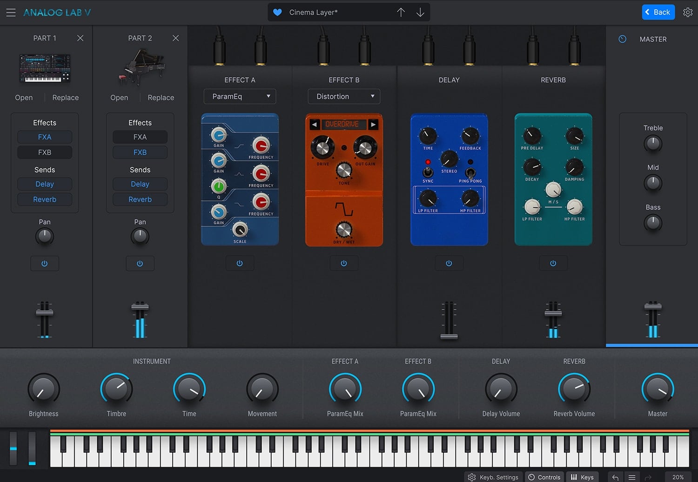The image size is (698, 482).
Task: Toggle Reverb send for Part 1
Action: click(x=45, y=199)
